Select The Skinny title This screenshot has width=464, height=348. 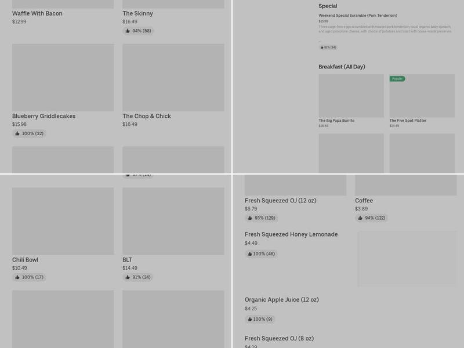pos(138,13)
